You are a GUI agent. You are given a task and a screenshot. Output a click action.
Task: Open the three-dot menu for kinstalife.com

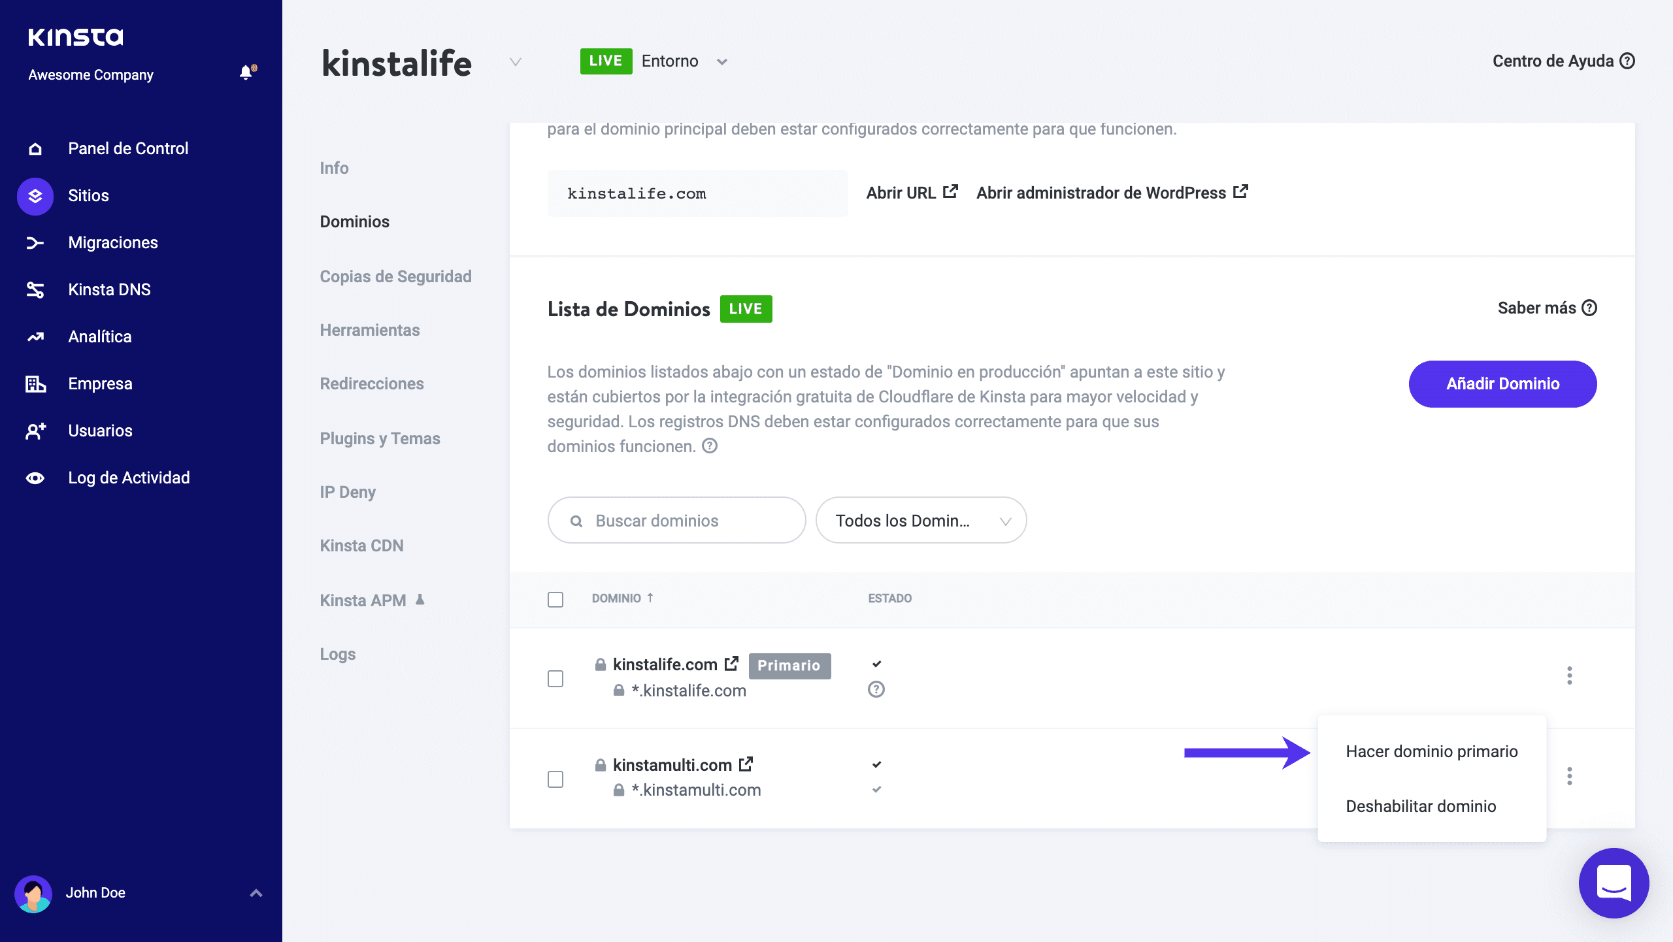point(1569,677)
